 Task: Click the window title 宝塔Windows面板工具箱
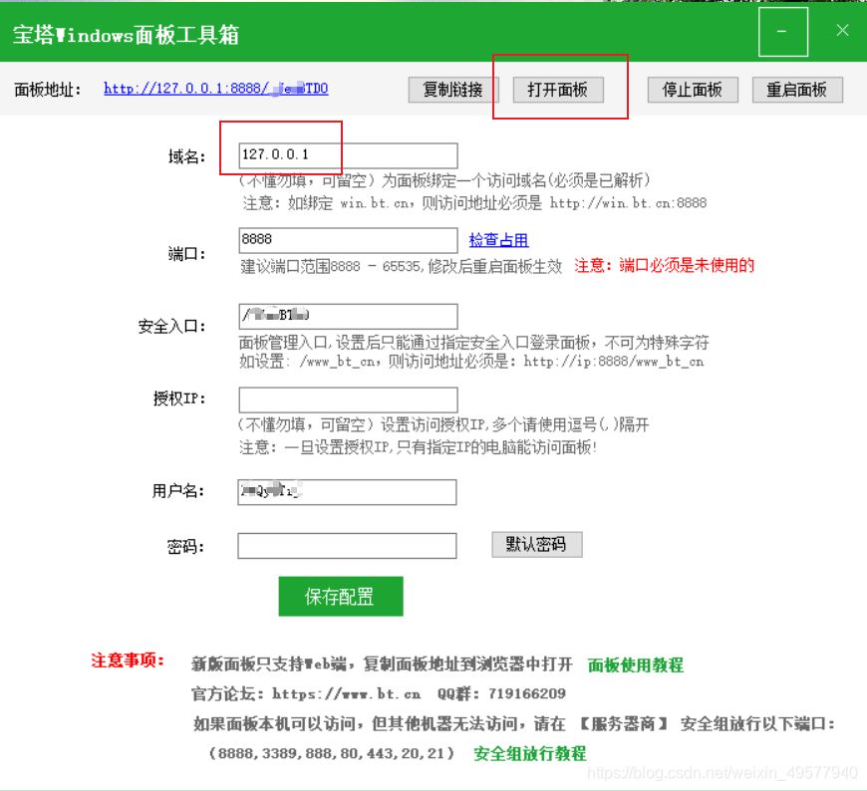coord(127,35)
